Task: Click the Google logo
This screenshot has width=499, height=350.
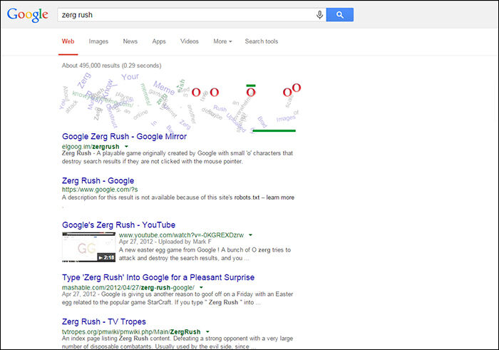Action: pos(28,15)
